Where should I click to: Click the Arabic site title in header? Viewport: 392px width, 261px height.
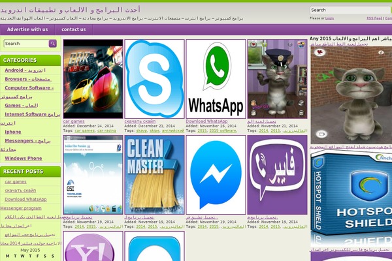(x=71, y=10)
